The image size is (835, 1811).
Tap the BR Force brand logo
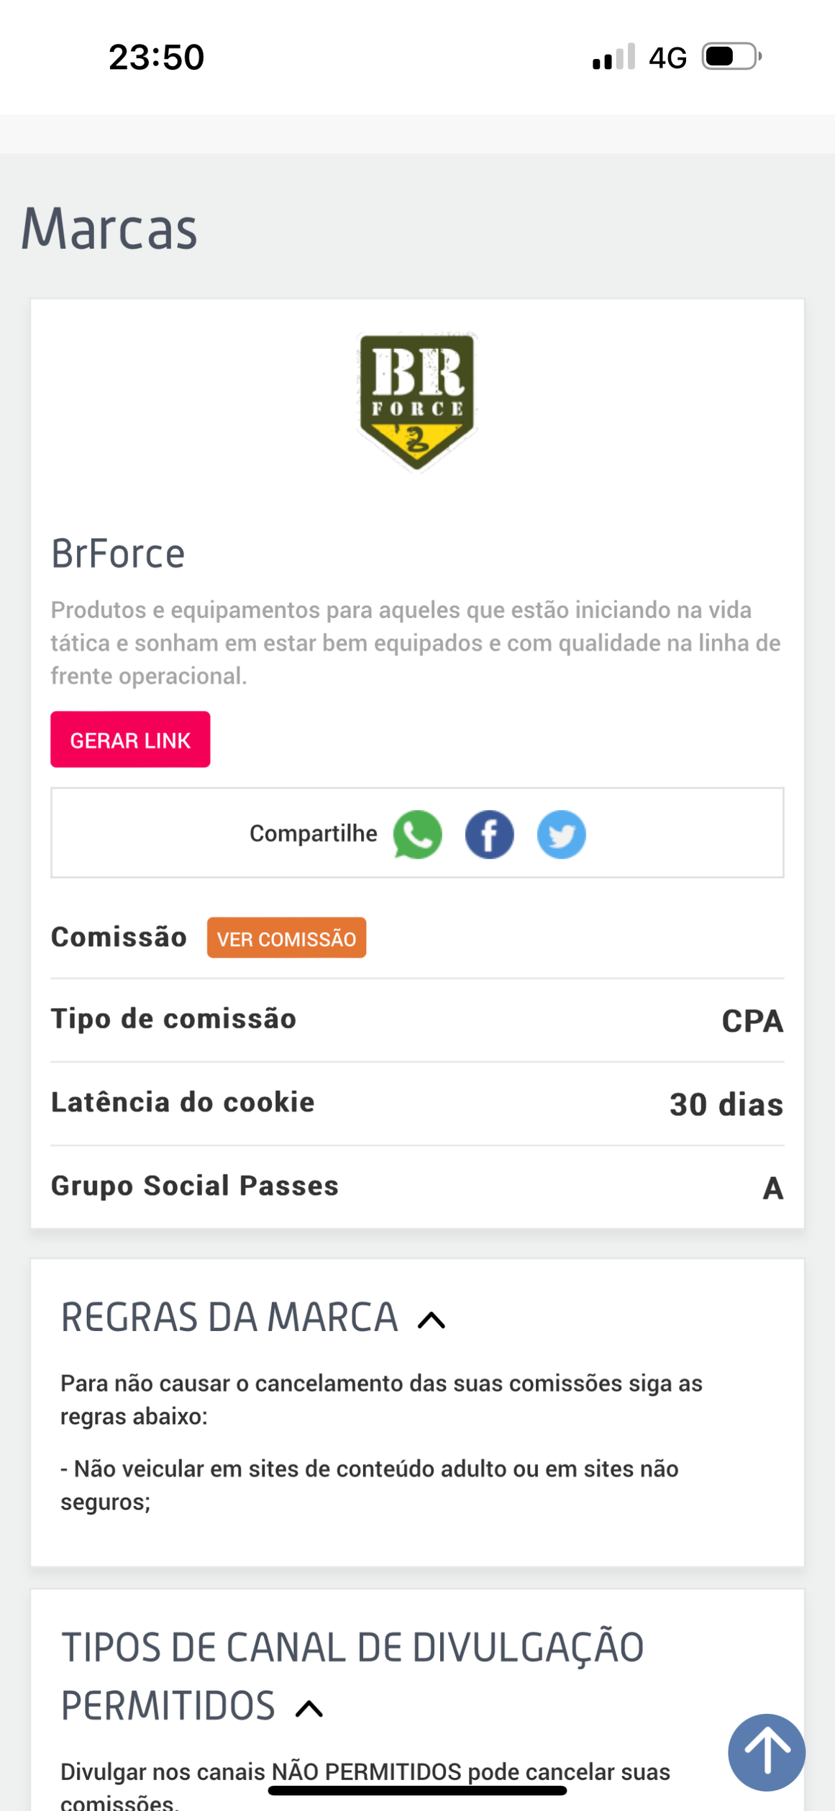point(417,401)
